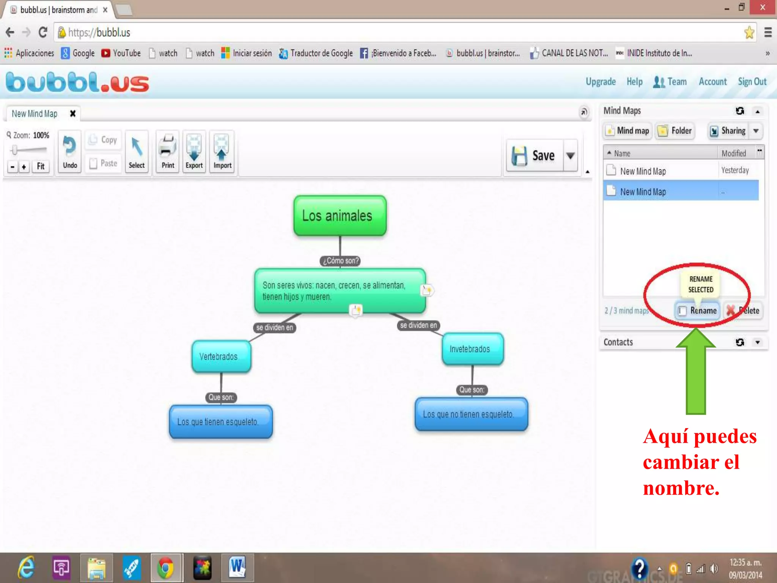Close the New Mind Map tab

73,113
